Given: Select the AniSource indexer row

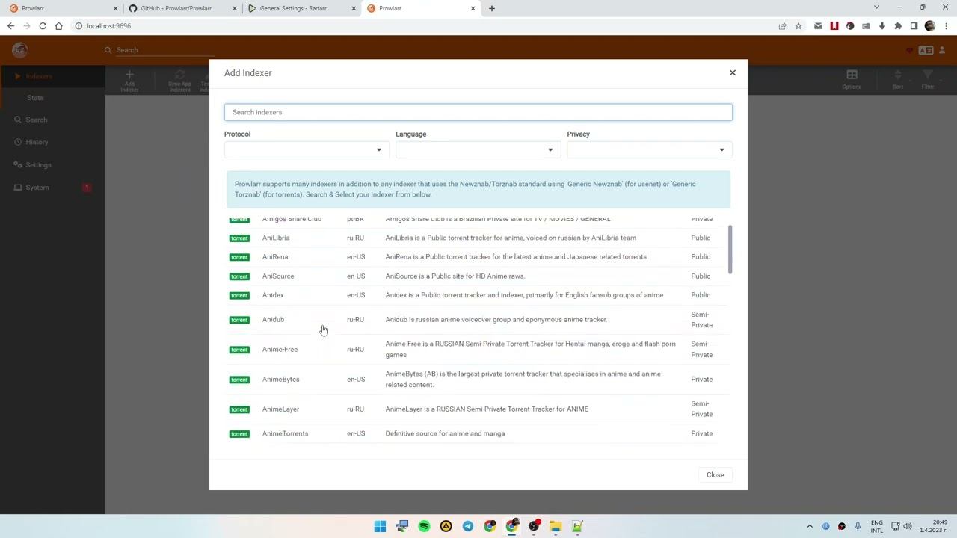Looking at the screenshot, I should pos(477,276).
